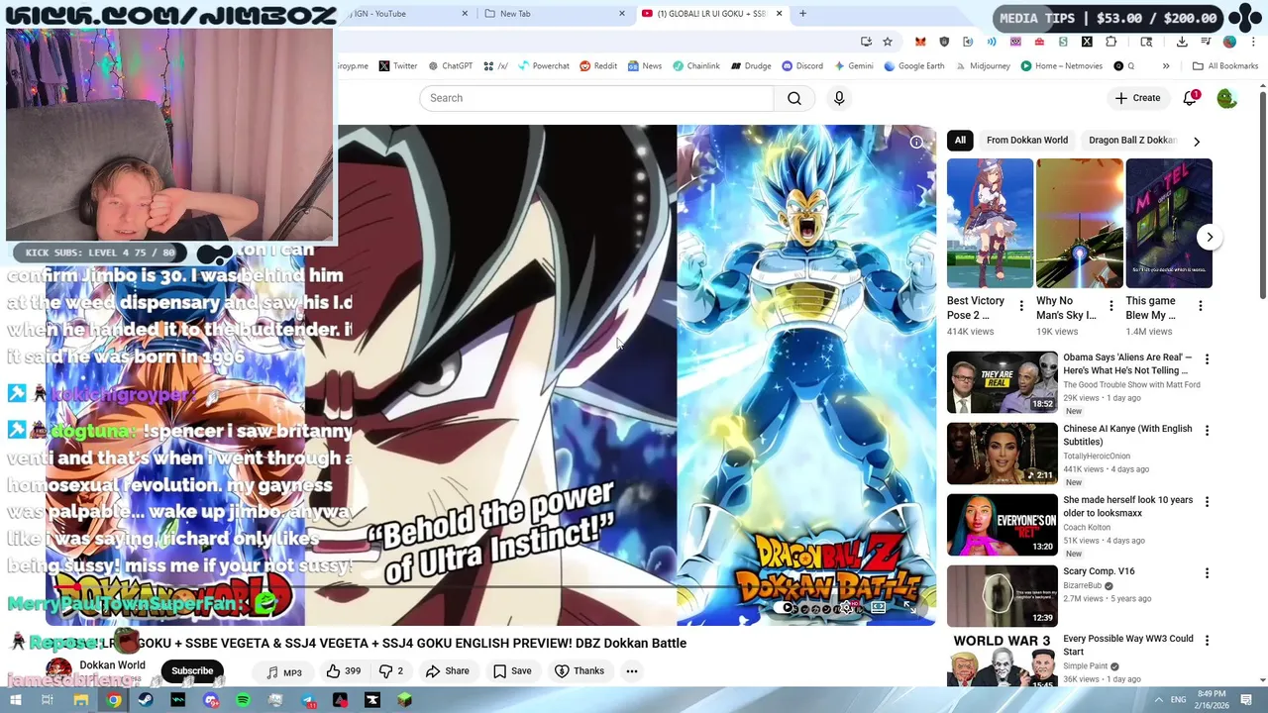Click the shield extension icon

pyautogui.click(x=944, y=42)
